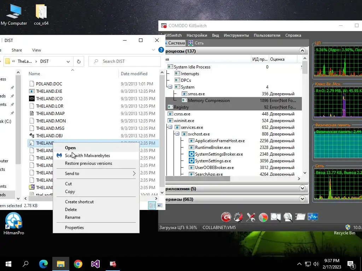
Task: Click the process list horizontal scrollbar thumb
Action: point(198,179)
